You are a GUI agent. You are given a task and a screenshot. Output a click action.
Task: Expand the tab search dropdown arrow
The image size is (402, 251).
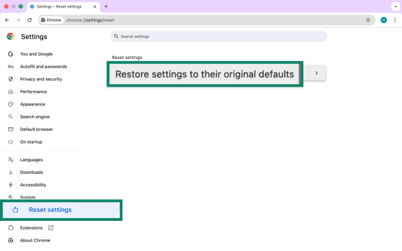click(395, 6)
